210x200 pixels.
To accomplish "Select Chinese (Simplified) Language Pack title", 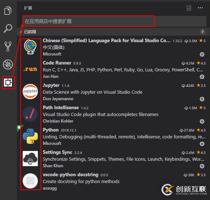I will click(x=107, y=41).
